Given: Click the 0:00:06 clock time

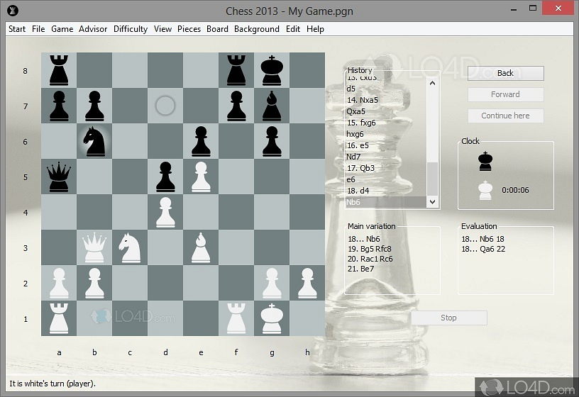Looking at the screenshot, I should [515, 190].
